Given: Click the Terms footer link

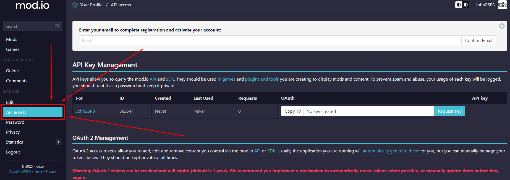Looking at the screenshot, I should click(38, 171).
